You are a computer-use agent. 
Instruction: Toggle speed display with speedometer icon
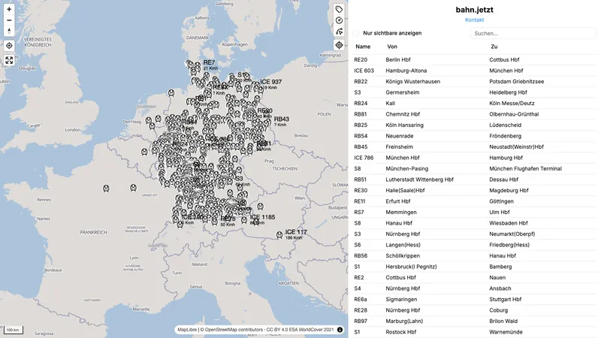coord(339,20)
